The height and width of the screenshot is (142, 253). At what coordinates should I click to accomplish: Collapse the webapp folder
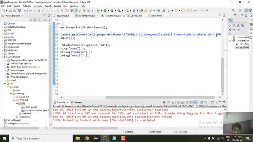coord(11,93)
